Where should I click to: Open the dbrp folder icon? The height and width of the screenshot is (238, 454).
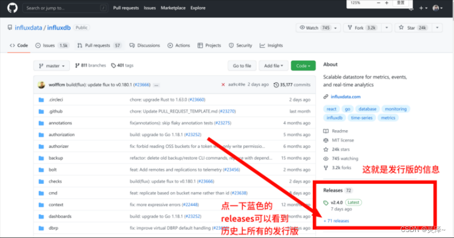click(42, 228)
